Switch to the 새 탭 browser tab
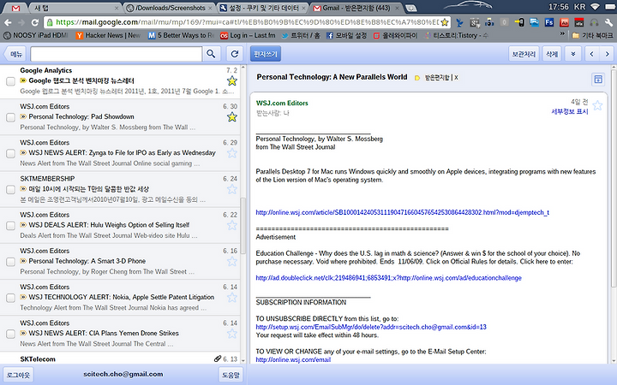The width and height of the screenshot is (617, 385). tap(75, 8)
